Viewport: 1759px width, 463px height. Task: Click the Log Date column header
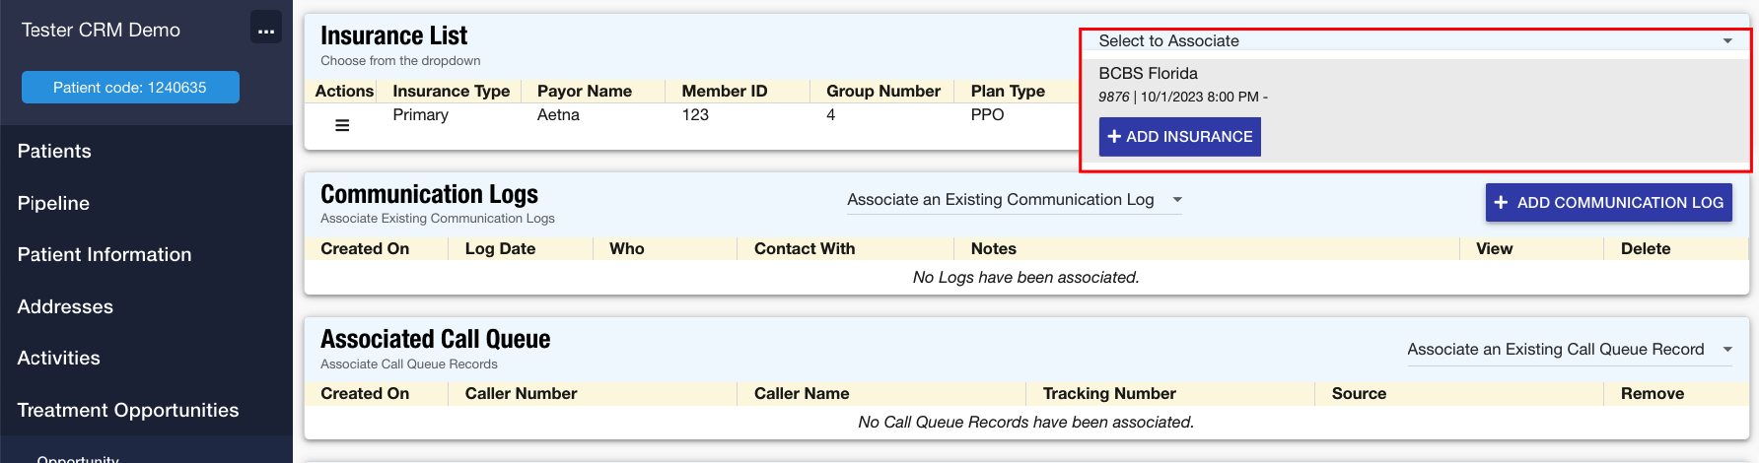(500, 249)
